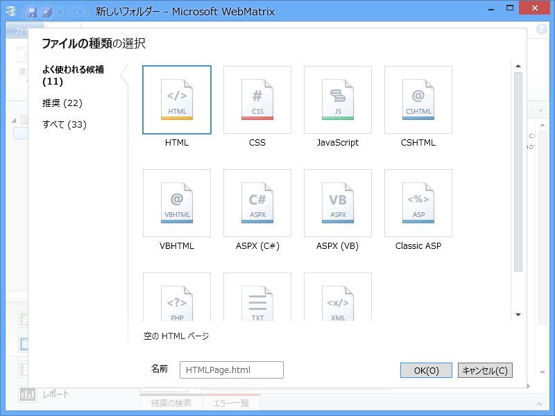Select the HTML file type icon
The height and width of the screenshot is (416, 555).
click(177, 100)
